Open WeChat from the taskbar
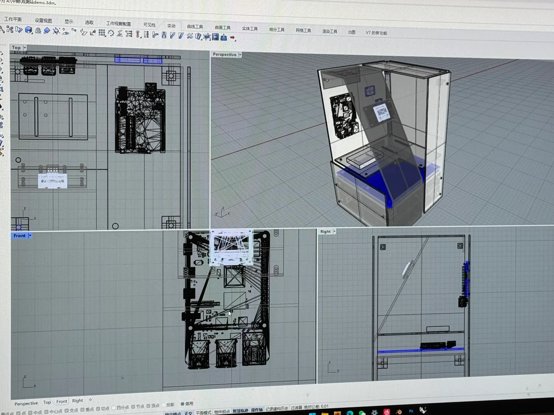 coord(362,413)
